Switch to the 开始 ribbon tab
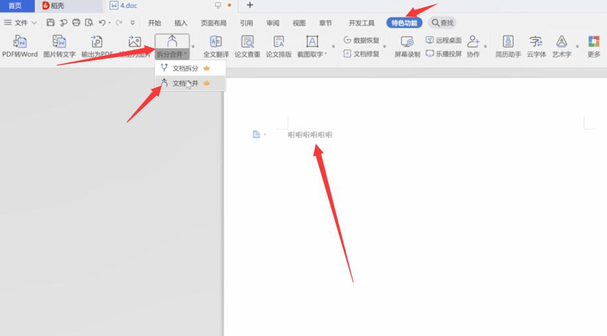Viewport: 607px width, 336px height. (x=154, y=23)
